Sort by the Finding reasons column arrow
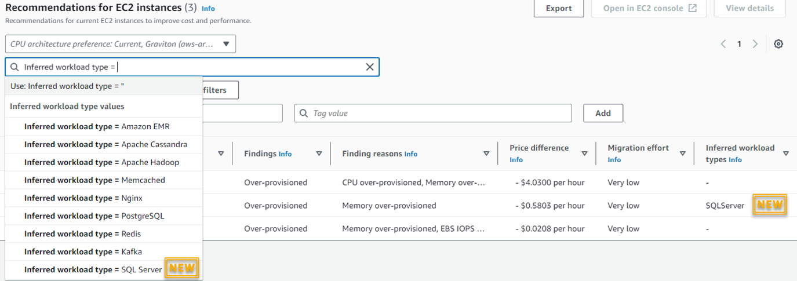The width and height of the screenshot is (797, 281). [x=486, y=154]
